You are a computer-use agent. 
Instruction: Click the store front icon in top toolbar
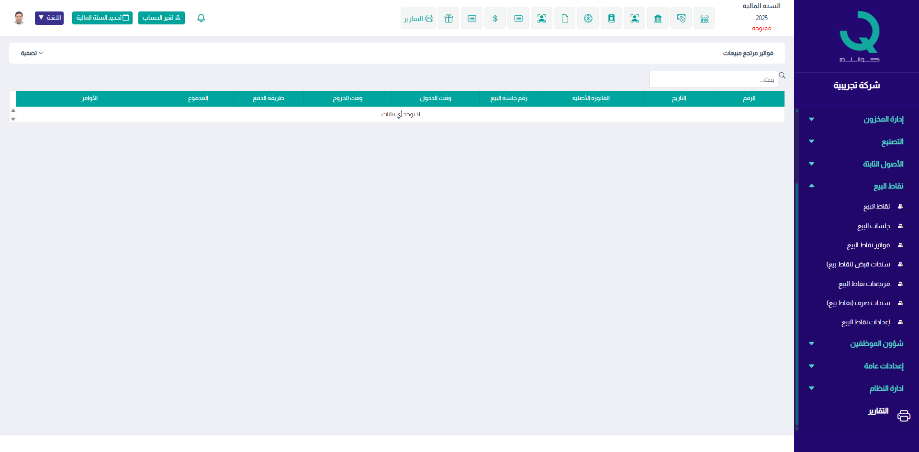coord(704,19)
